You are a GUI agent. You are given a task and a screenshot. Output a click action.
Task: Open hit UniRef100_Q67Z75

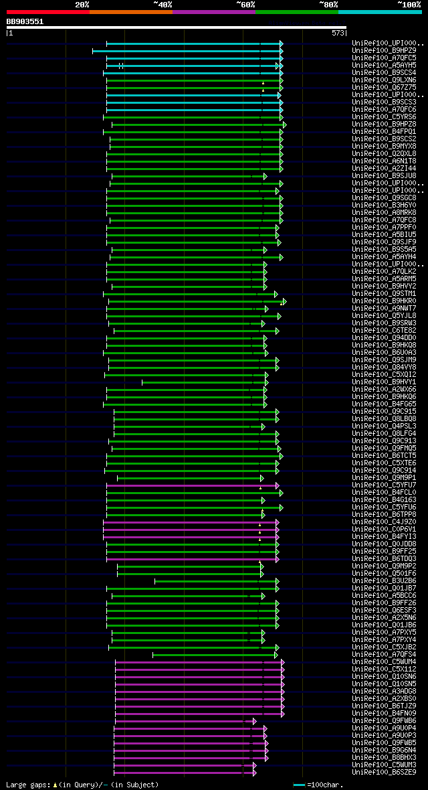pos(384,87)
